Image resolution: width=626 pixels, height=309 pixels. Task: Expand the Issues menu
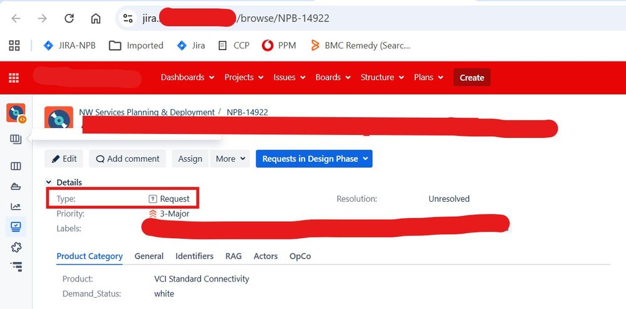click(289, 78)
